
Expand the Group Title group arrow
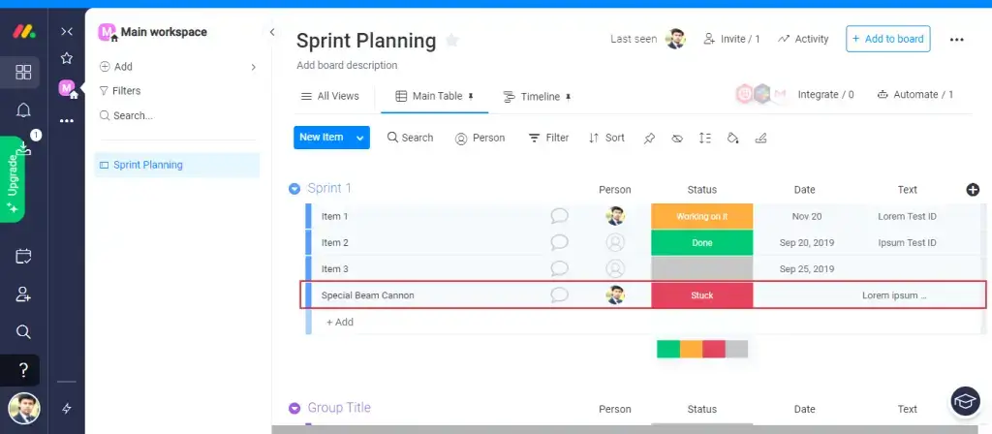point(294,408)
